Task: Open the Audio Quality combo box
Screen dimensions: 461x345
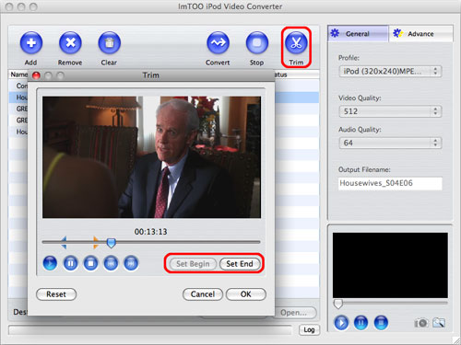Action: pyautogui.click(x=390, y=143)
